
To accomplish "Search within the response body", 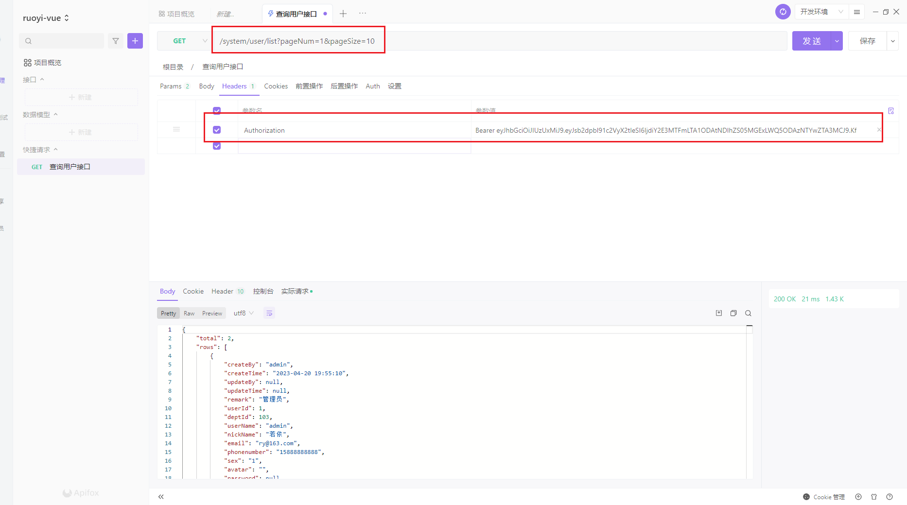I will pyautogui.click(x=749, y=313).
